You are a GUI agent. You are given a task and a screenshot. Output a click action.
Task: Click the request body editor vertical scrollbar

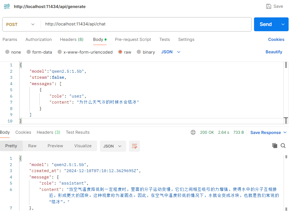[286, 93]
